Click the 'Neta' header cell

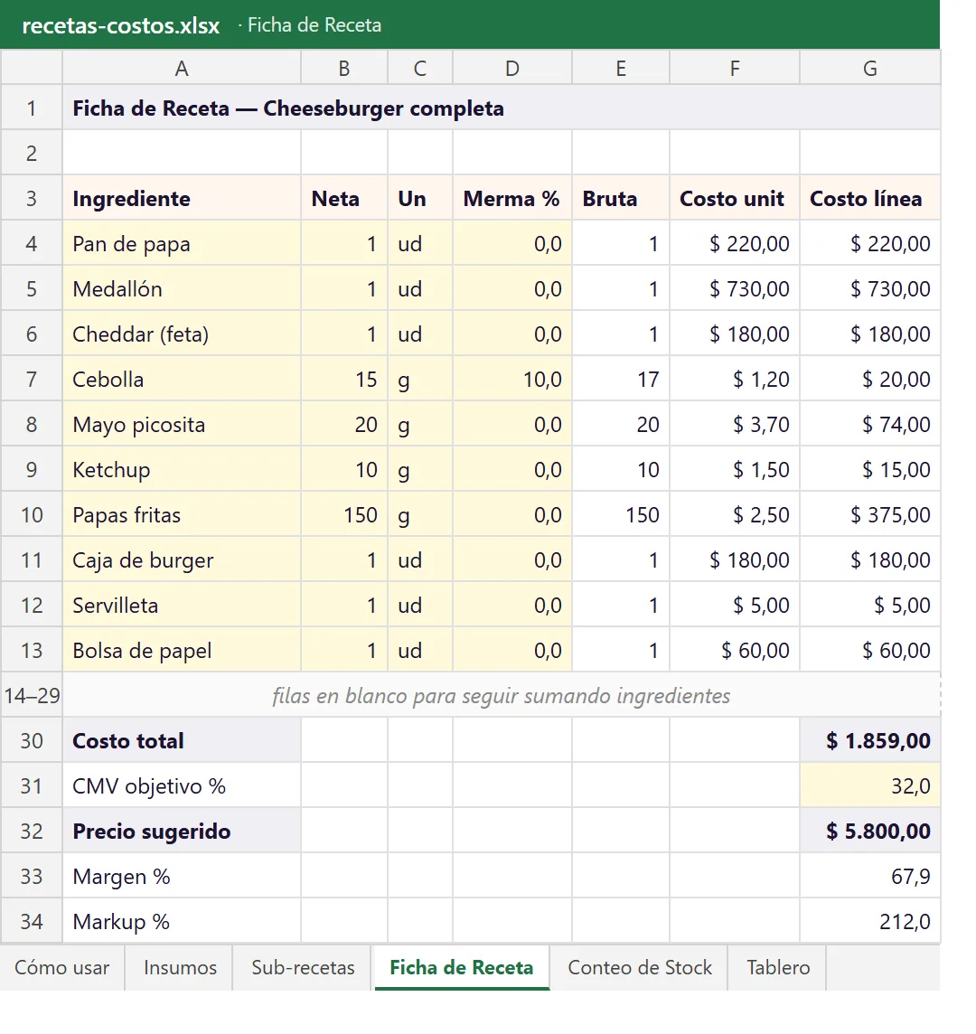pyautogui.click(x=344, y=198)
